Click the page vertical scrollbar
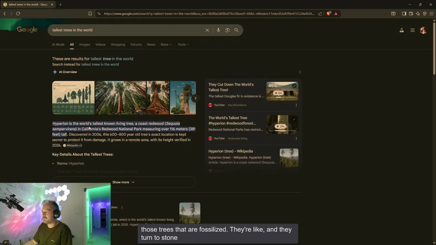This screenshot has width=436, height=245. coord(434,48)
